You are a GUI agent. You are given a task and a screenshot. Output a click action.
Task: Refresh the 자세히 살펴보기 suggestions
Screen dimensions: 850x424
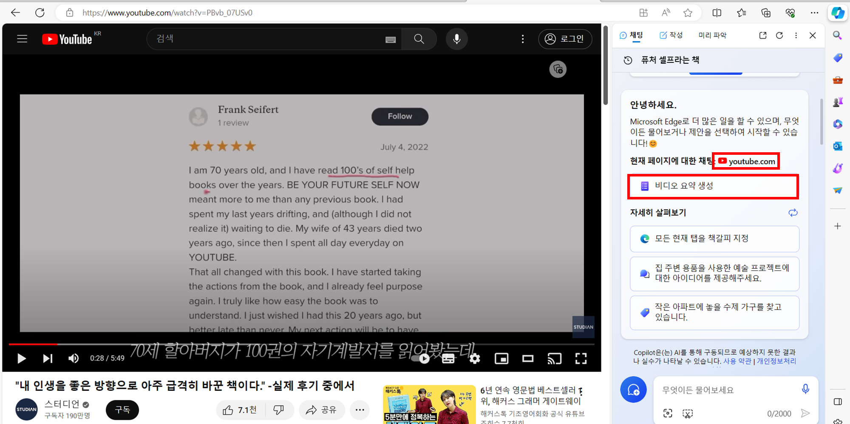tap(793, 213)
